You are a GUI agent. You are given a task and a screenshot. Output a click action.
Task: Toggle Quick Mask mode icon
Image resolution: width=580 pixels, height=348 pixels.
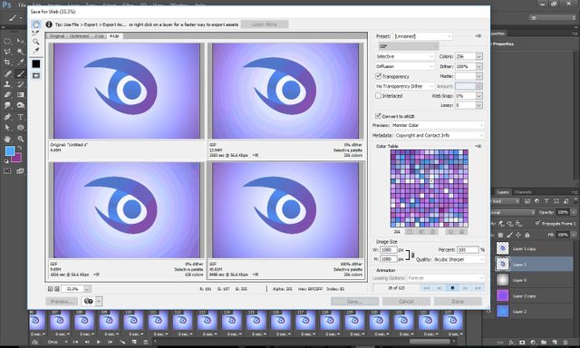pyautogui.click(x=7, y=171)
